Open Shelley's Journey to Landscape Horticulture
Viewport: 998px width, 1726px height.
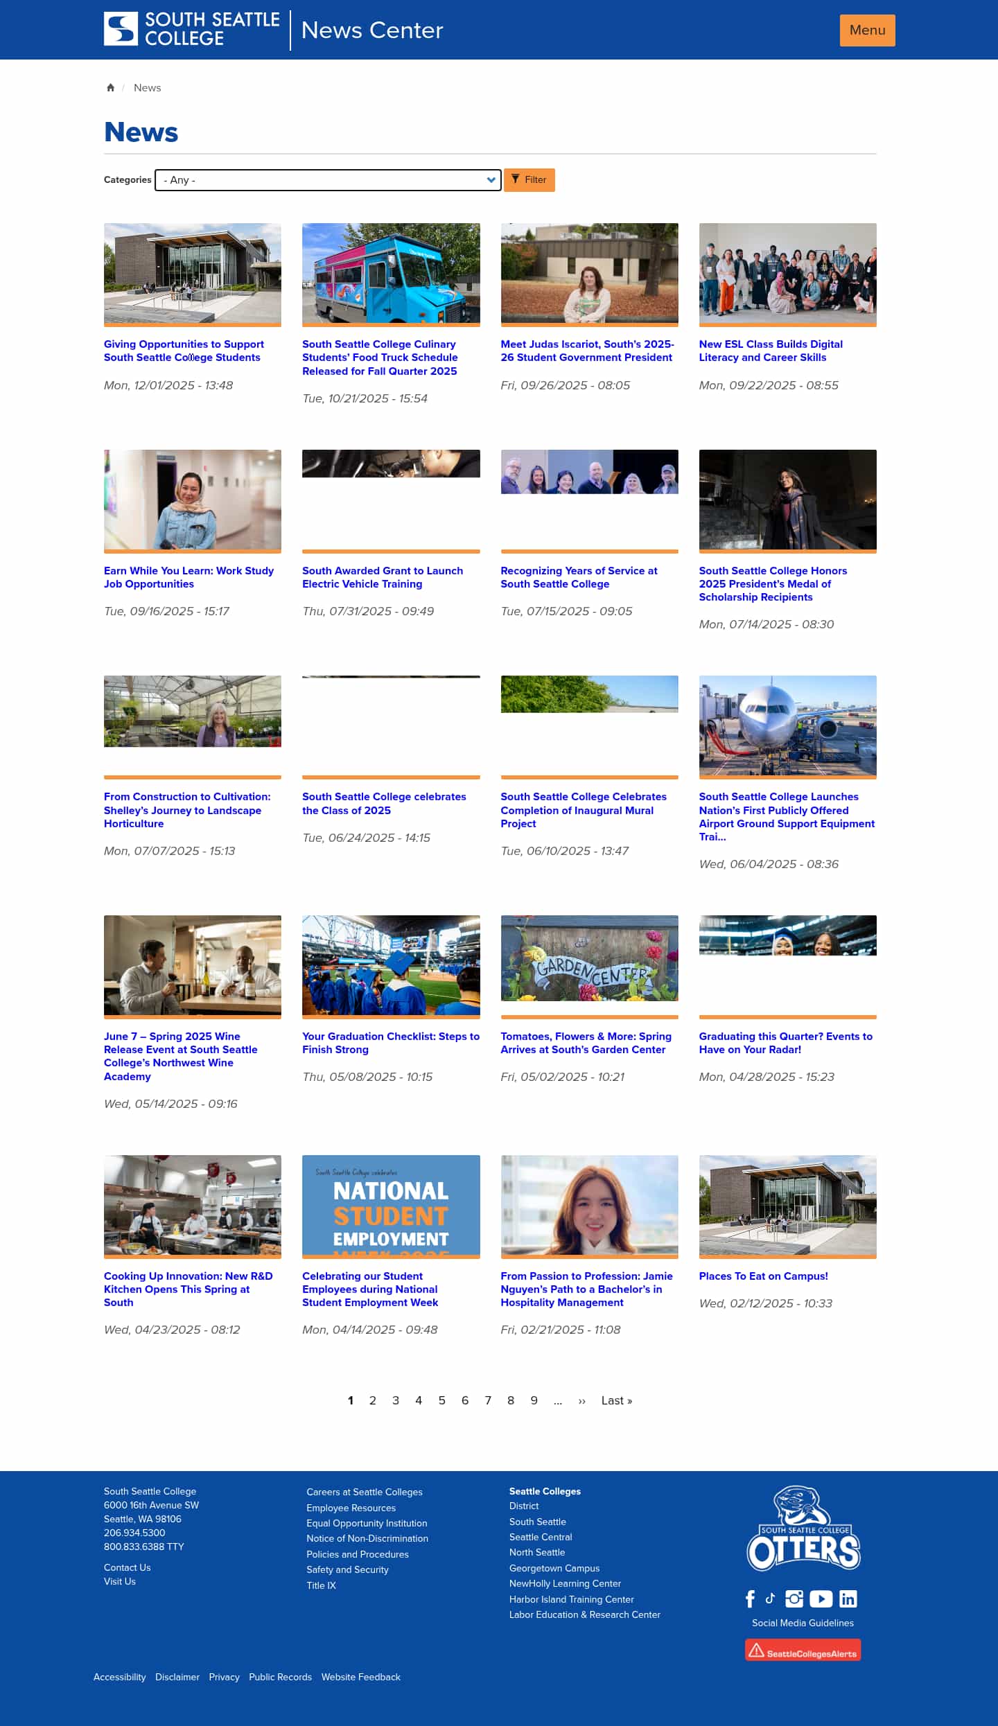point(187,810)
